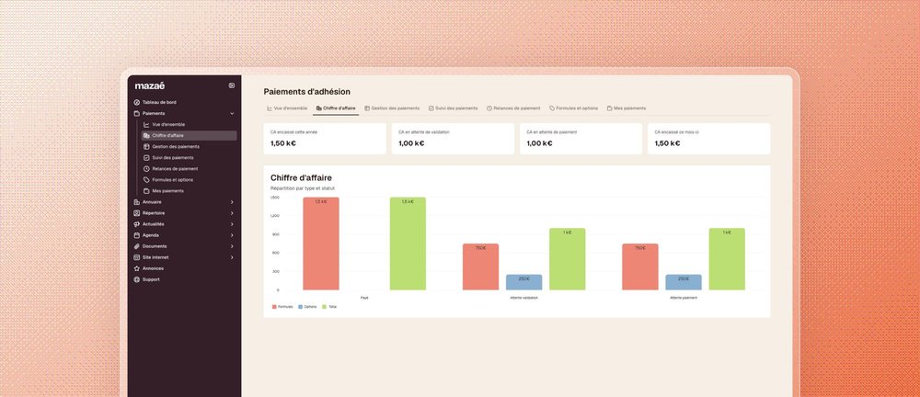Image resolution: width=920 pixels, height=397 pixels.
Task: Click the wallet icon beside sidebar Mes paiements
Action: click(x=146, y=191)
